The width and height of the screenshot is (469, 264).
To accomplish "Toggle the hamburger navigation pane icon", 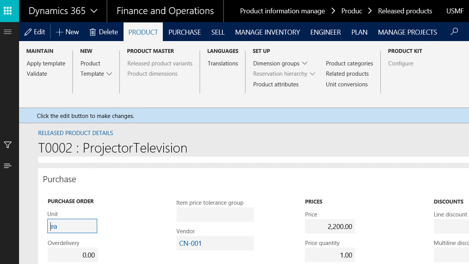I will point(8,32).
